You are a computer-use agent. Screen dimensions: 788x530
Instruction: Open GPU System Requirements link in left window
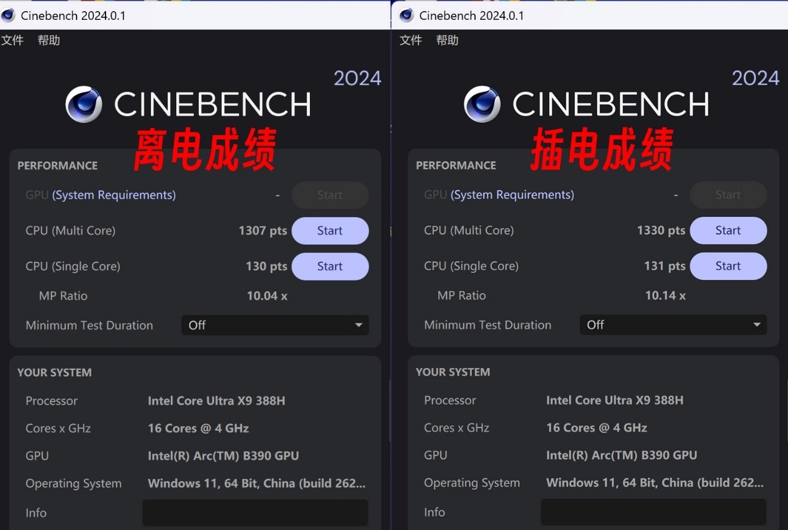[114, 195]
